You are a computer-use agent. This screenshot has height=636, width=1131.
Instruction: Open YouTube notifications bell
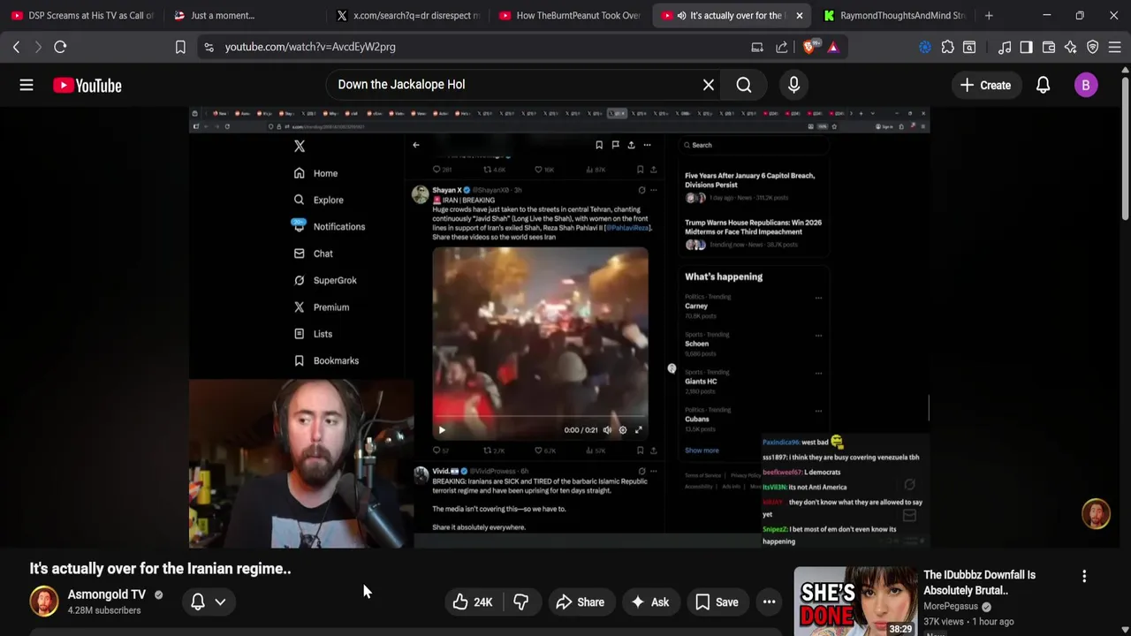coord(1043,85)
